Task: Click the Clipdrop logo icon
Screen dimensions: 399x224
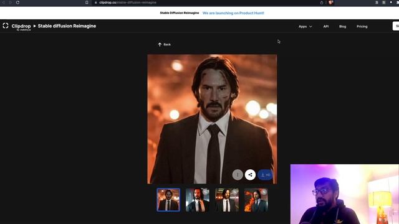Action: 6,26
